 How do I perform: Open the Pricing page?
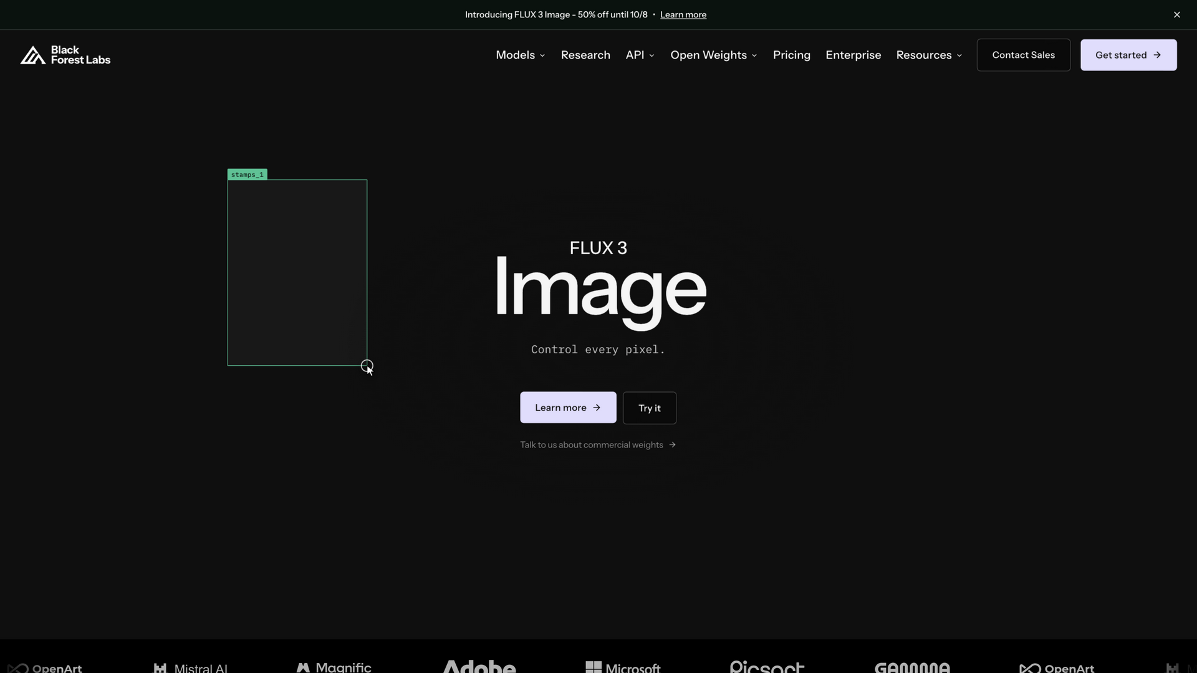pos(792,55)
